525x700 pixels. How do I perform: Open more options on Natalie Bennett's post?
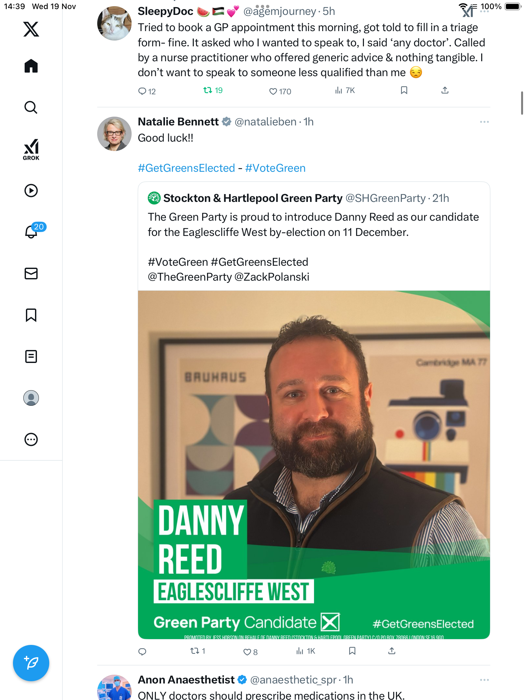click(484, 122)
